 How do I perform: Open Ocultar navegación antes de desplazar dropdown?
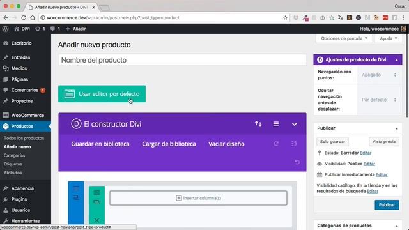tap(379, 100)
